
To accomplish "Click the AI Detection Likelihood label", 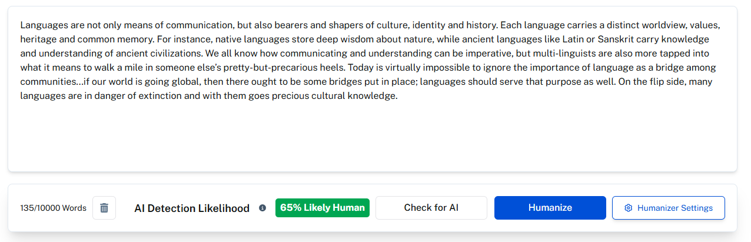I will (x=191, y=208).
